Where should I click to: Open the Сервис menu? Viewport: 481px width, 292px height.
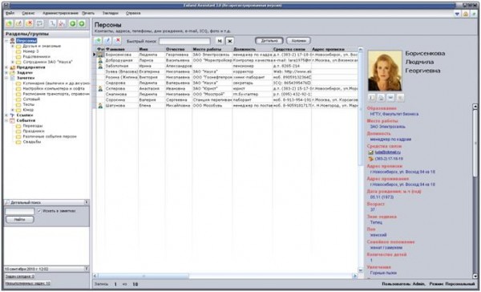28,14
